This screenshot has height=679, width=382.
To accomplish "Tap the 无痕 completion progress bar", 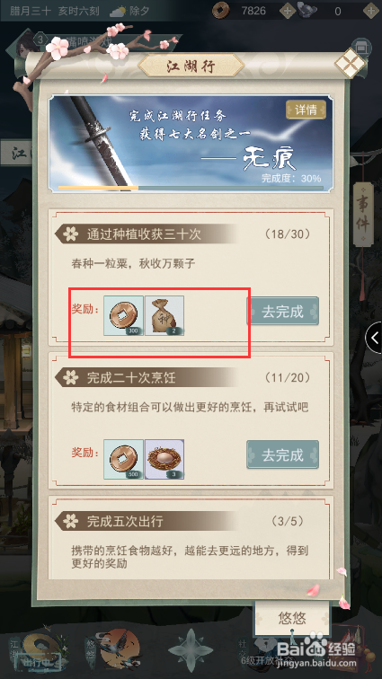I will (x=191, y=189).
